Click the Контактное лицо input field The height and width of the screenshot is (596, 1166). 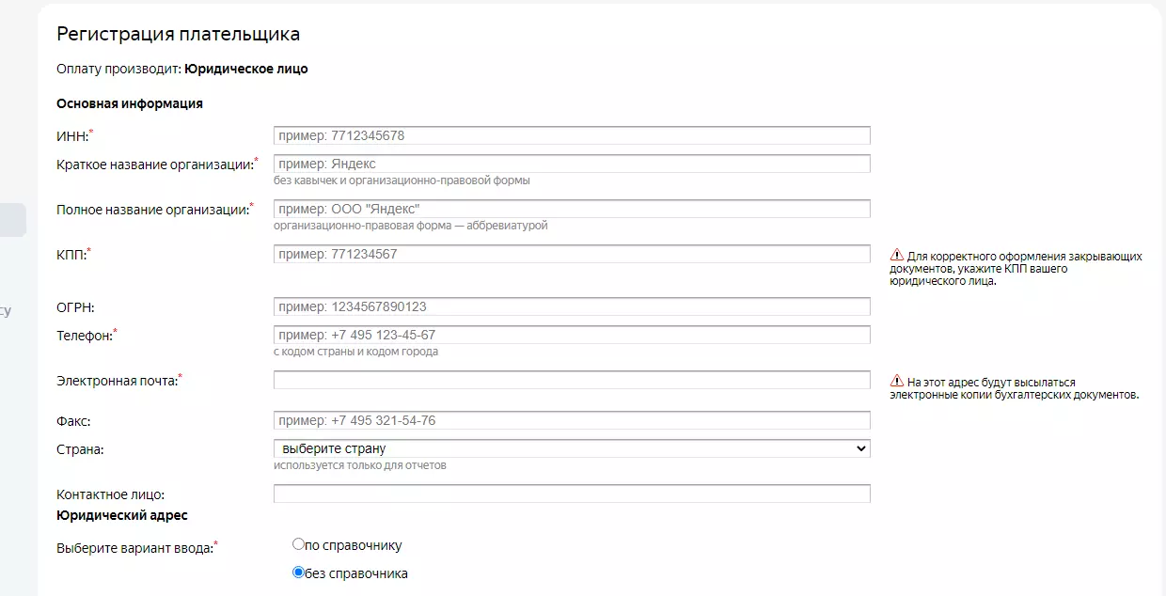point(572,494)
